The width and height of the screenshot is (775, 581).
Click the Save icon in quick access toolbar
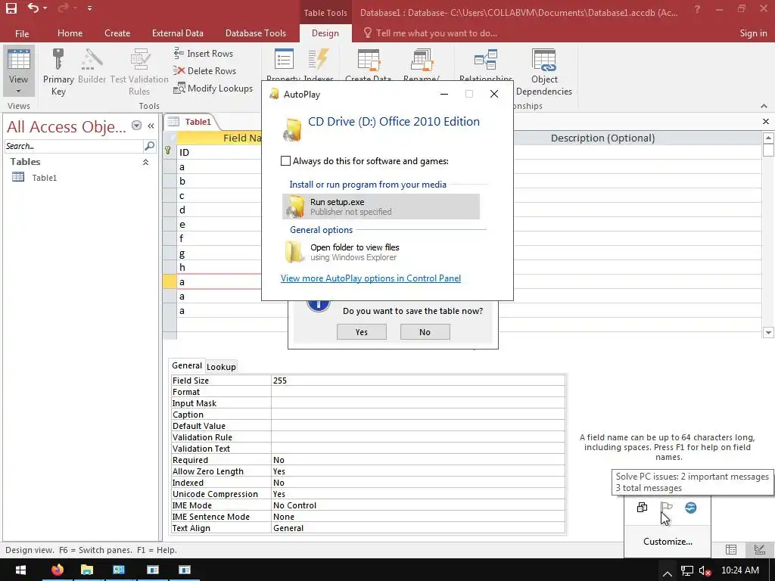coord(11,8)
